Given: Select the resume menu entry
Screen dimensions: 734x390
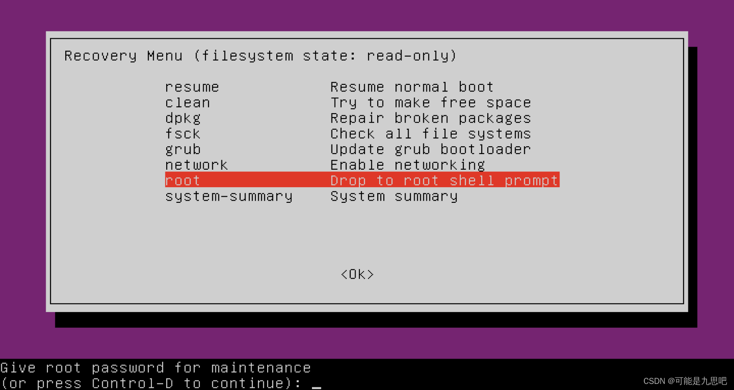Looking at the screenshot, I should 192,87.
